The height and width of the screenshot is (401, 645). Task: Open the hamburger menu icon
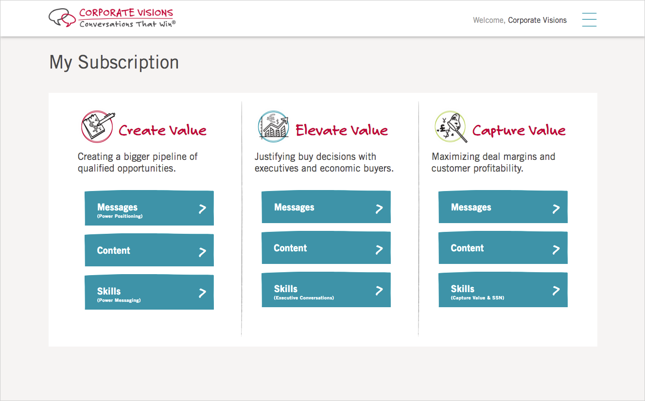tap(589, 19)
